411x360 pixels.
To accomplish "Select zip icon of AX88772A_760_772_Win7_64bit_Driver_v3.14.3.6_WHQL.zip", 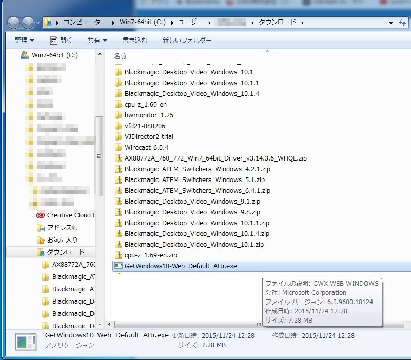I will click(x=118, y=158).
